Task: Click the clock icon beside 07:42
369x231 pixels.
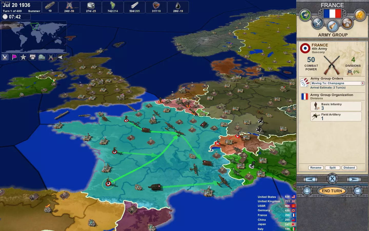Action: click(5, 17)
